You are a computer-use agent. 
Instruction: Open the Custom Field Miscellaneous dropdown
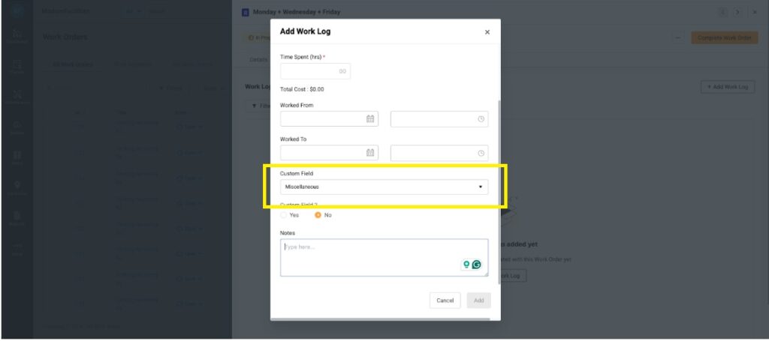[384, 187]
